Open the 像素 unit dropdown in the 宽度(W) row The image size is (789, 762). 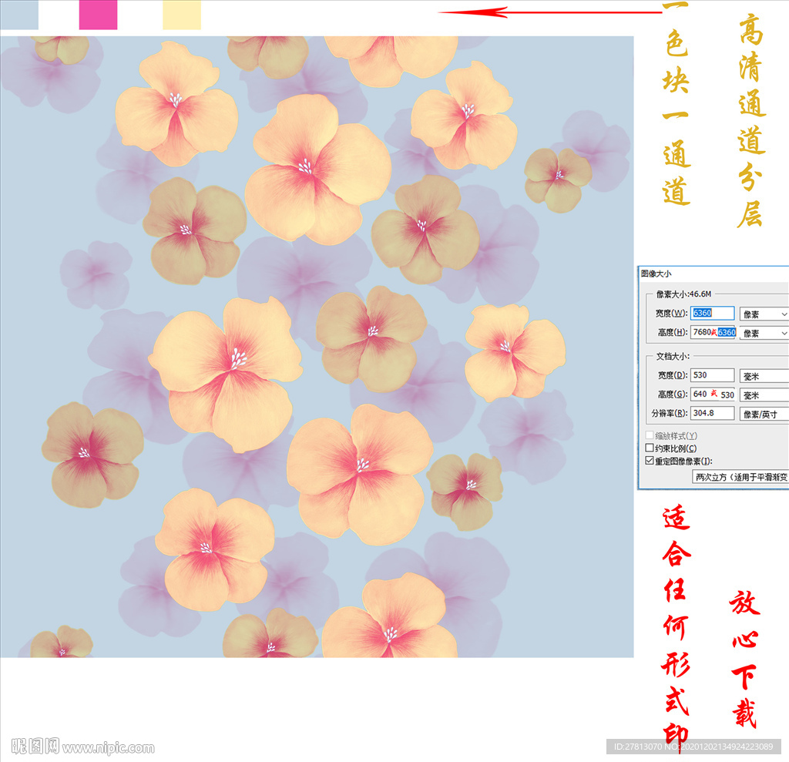764,314
